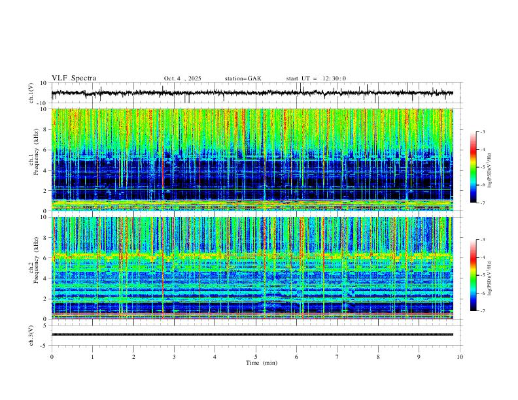Click the 'ch.3(V)' axis label
This screenshot has width=518, height=400.
(31, 335)
